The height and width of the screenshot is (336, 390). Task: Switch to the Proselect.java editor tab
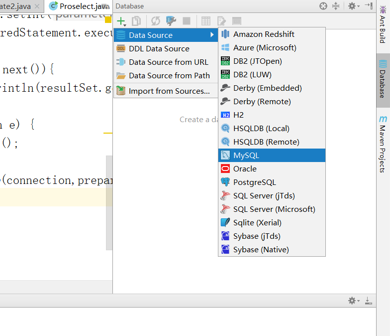click(79, 6)
